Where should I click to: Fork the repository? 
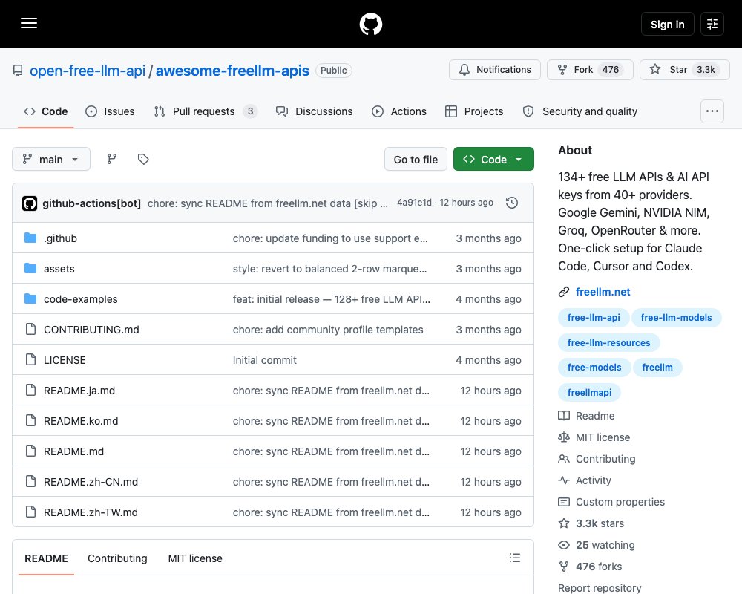tap(590, 70)
